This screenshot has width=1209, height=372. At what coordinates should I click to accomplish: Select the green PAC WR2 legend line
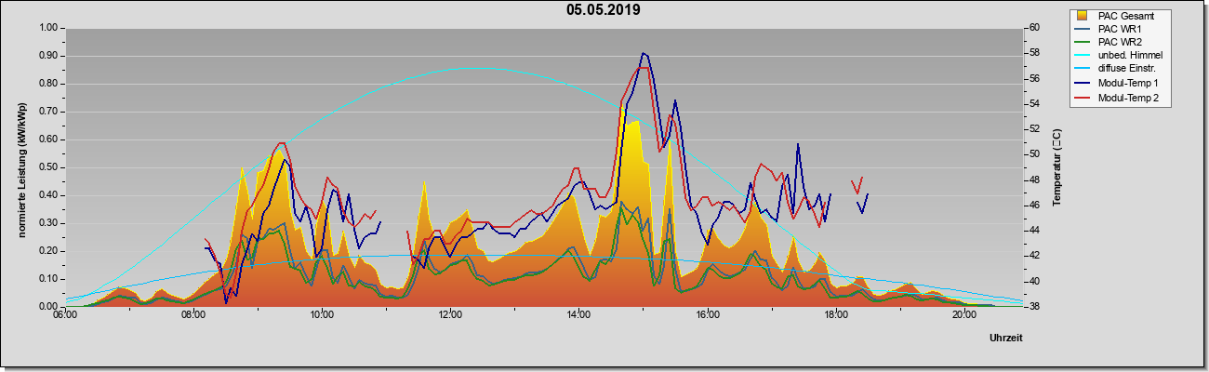coord(1083,43)
